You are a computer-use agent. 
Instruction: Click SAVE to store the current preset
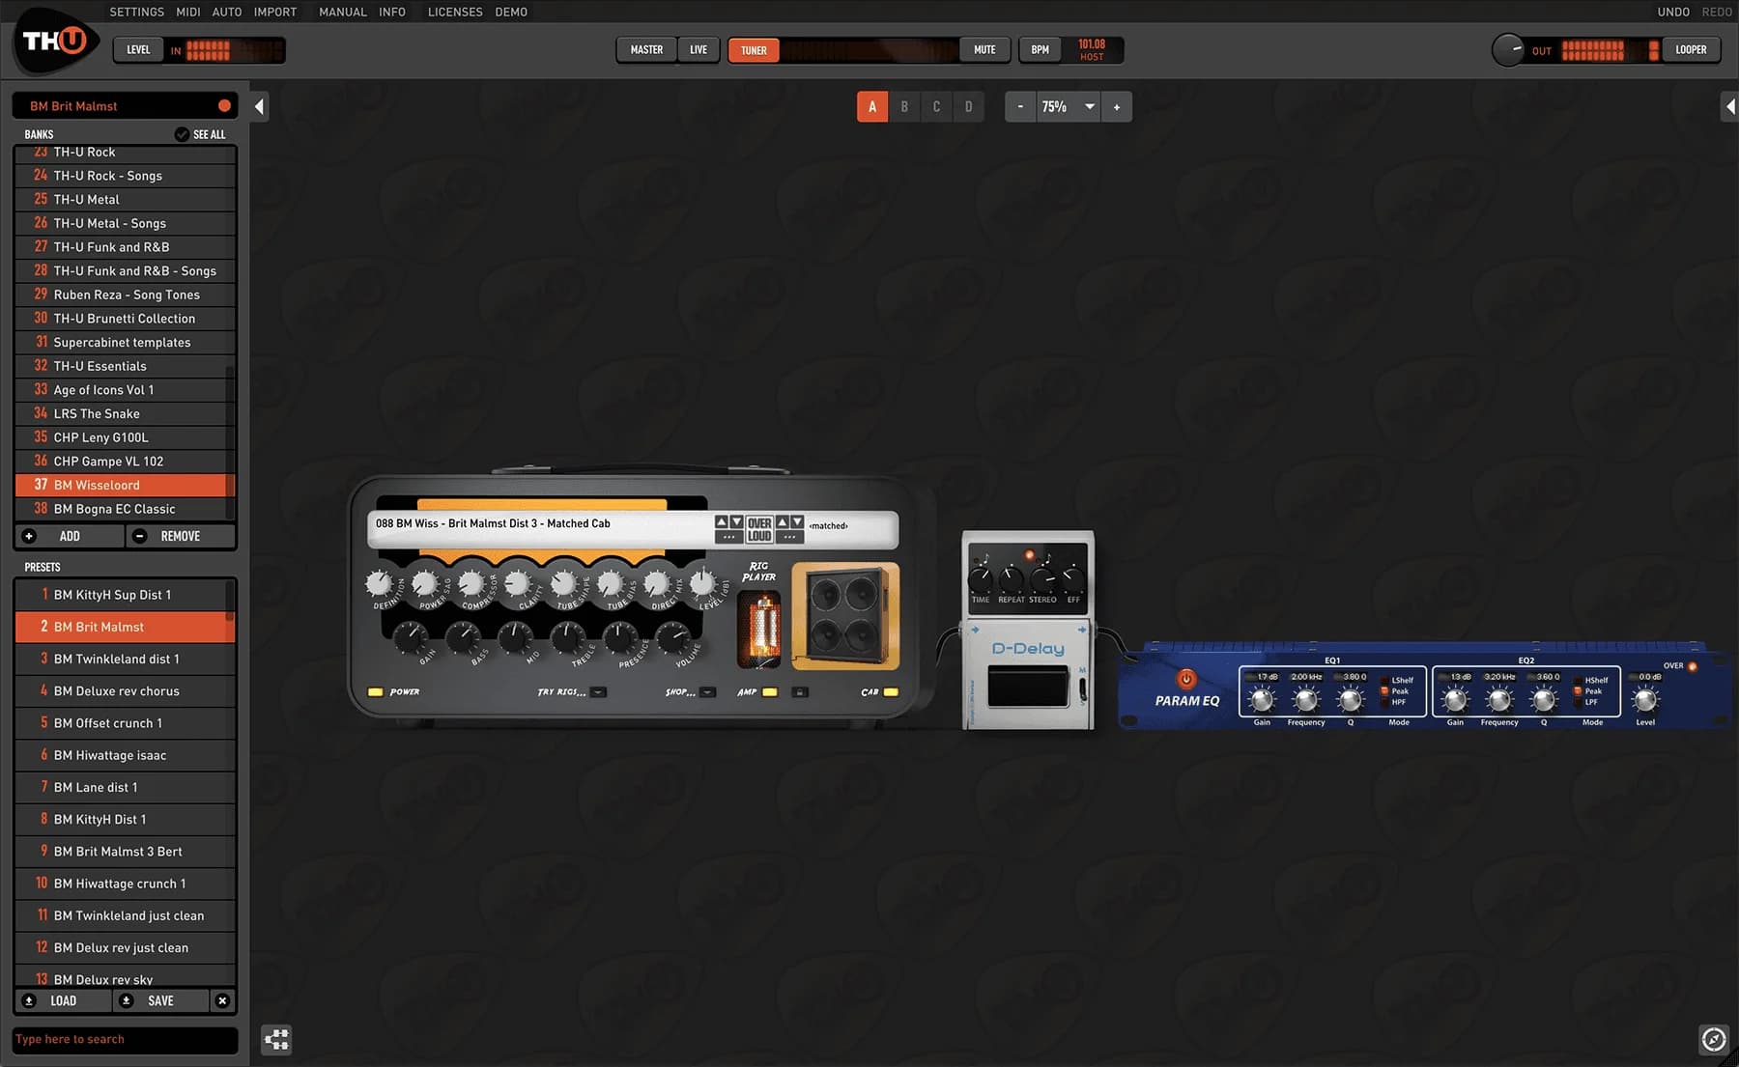[x=162, y=1000]
